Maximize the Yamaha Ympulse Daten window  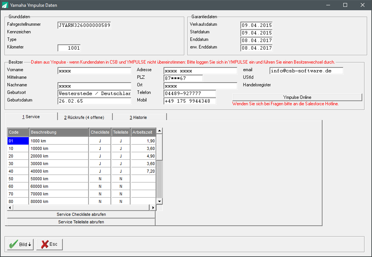[x=345, y=5]
